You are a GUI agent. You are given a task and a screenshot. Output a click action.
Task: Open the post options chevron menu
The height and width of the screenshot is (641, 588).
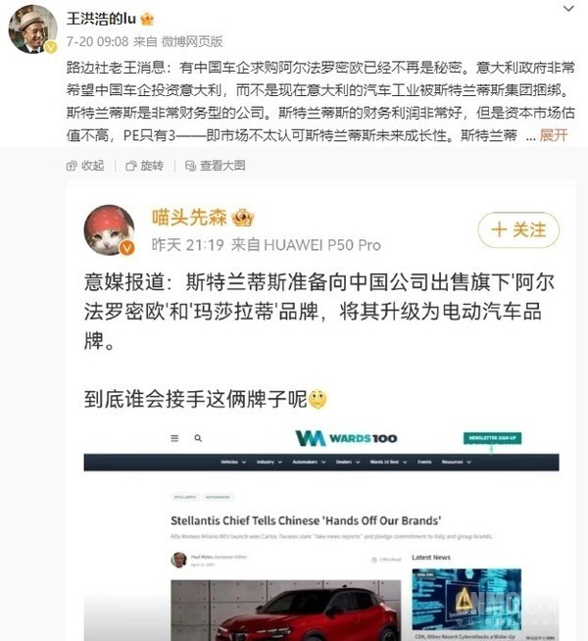click(568, 8)
